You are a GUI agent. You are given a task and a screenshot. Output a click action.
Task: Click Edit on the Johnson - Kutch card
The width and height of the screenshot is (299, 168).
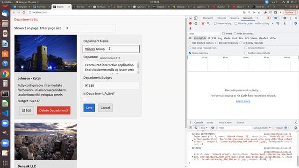(27, 111)
